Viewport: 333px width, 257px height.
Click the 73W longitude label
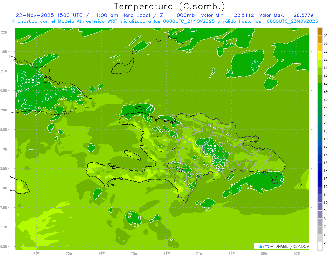coord(134,253)
